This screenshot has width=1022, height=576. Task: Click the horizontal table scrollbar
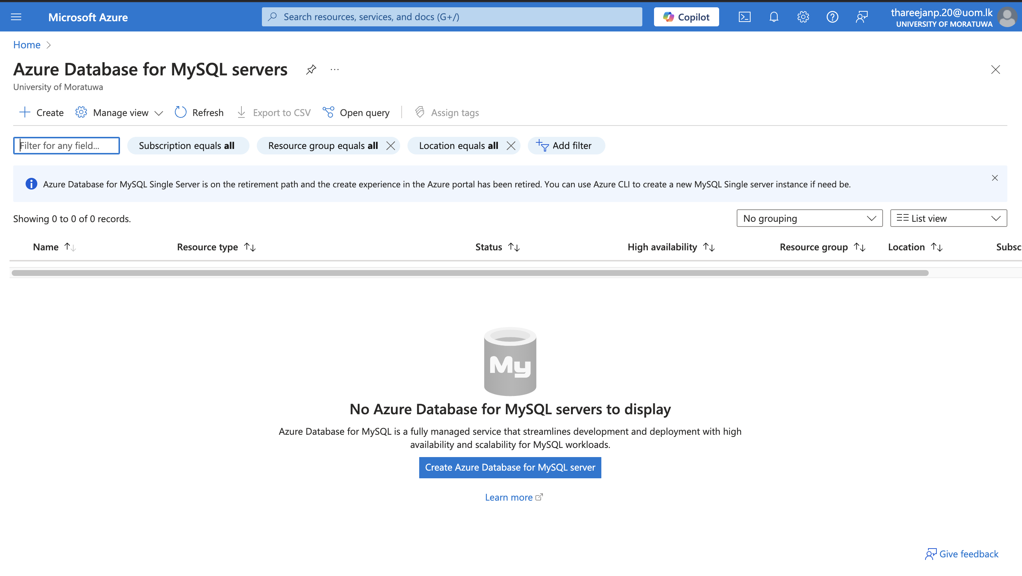point(470,273)
